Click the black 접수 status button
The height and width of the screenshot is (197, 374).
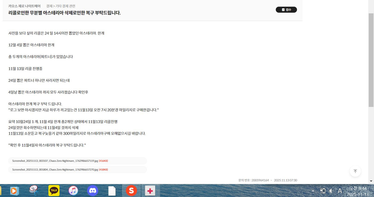tap(286, 10)
